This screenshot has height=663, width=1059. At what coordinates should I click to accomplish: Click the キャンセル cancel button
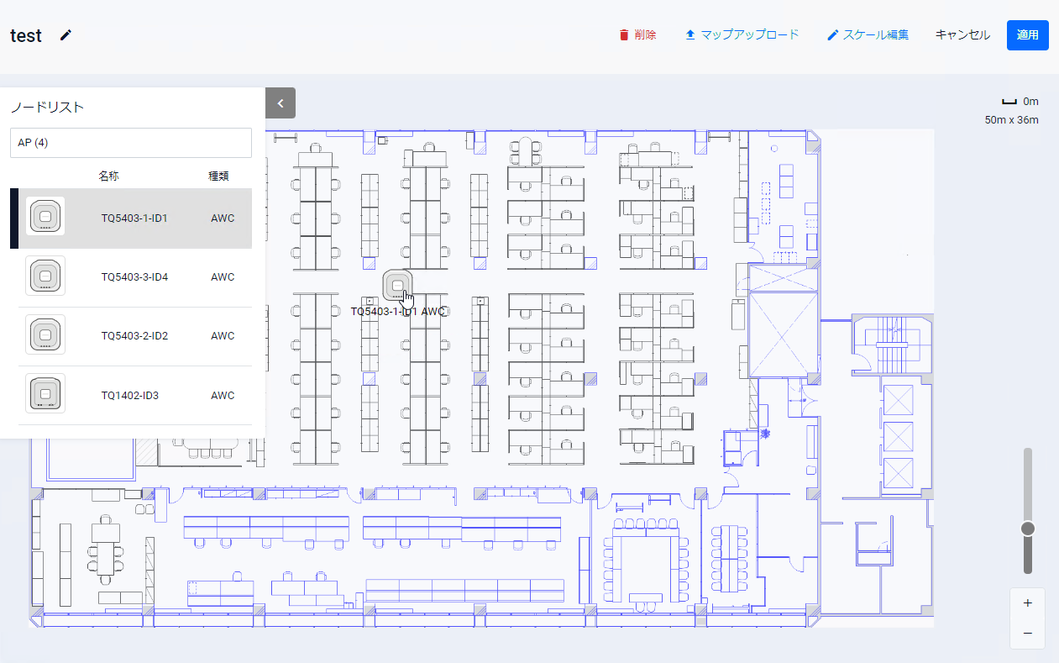[x=962, y=35]
